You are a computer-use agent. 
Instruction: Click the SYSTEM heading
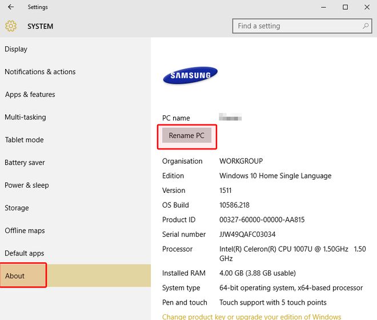click(40, 26)
